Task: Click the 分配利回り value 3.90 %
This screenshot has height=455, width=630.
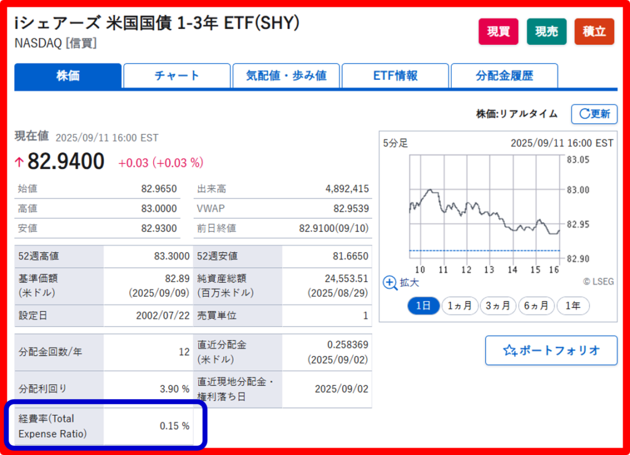Action: (x=174, y=389)
